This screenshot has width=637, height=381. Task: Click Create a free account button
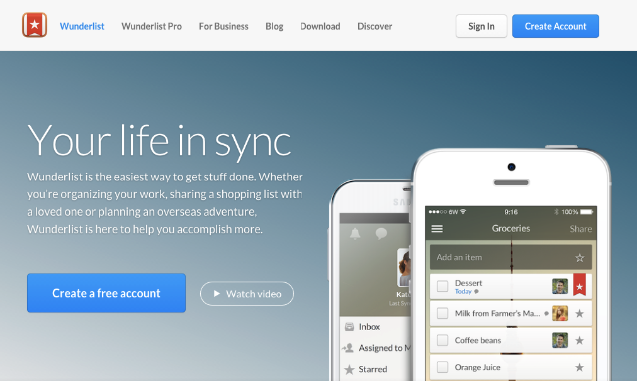106,293
